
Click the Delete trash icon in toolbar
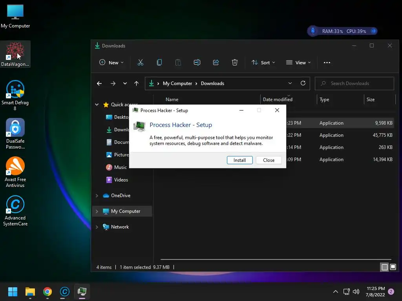point(235,62)
